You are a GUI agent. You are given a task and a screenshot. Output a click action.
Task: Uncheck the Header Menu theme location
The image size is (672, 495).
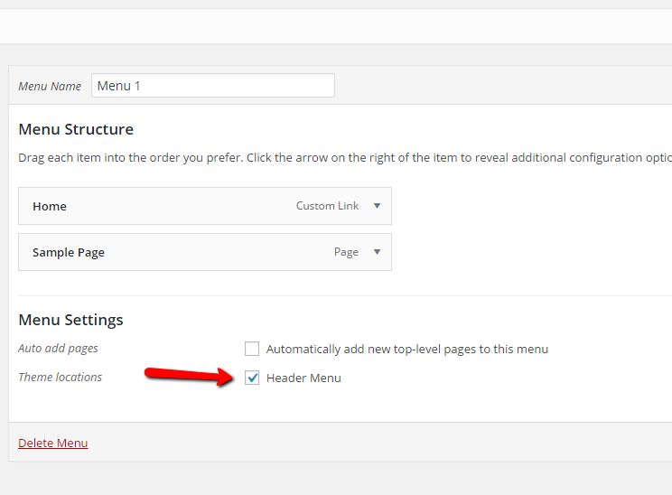(x=252, y=378)
